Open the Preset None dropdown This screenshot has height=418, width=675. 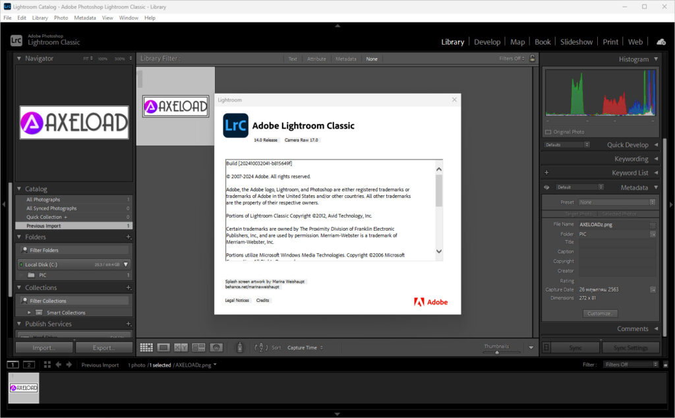coord(617,202)
